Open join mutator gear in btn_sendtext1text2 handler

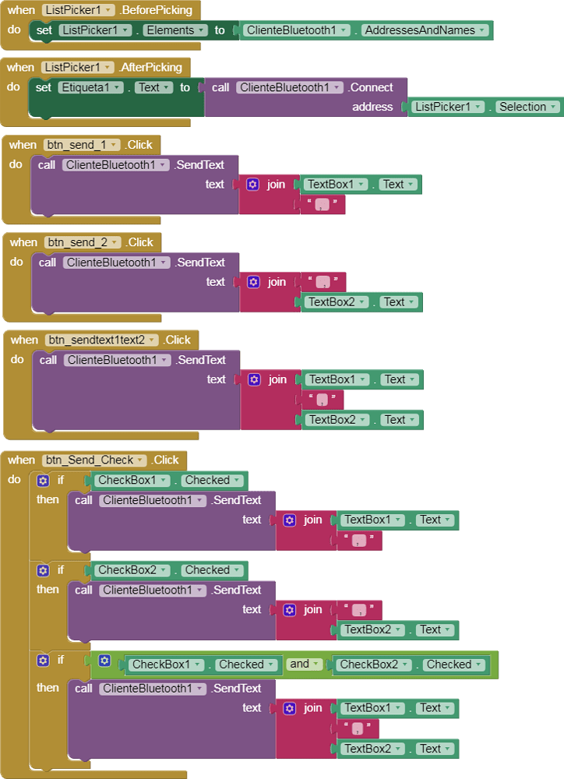[x=254, y=379]
